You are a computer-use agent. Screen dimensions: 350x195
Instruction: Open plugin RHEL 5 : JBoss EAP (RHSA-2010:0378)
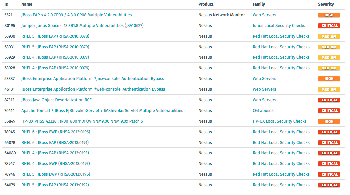(x=55, y=36)
